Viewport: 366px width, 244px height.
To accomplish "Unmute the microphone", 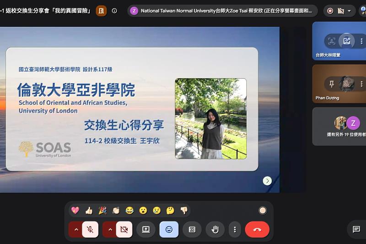I will (90, 229).
